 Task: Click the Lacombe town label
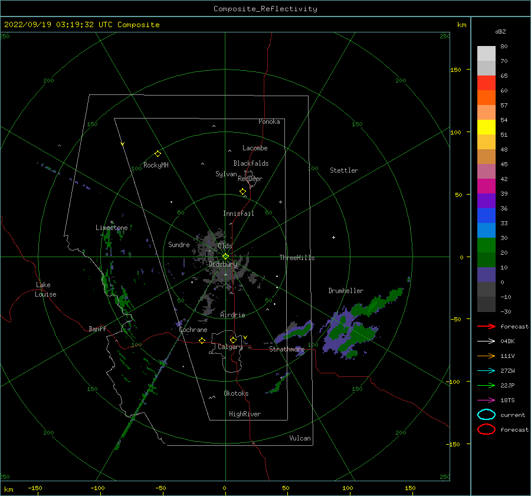(x=255, y=148)
